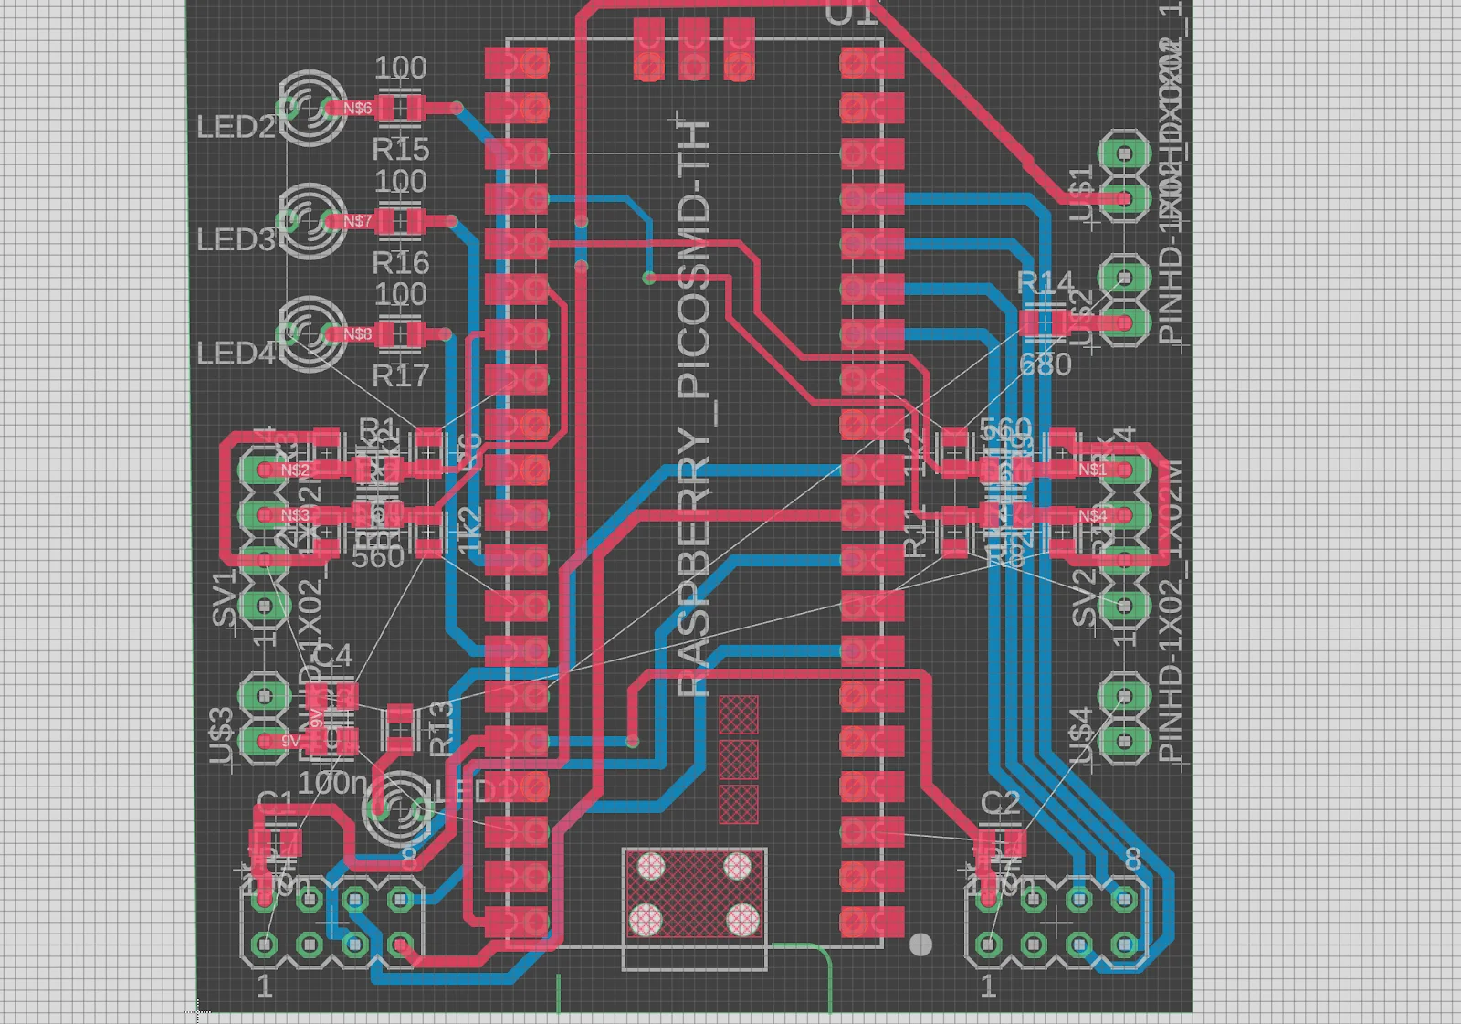Click the 100 value above R15
The height and width of the screenshot is (1024, 1461).
[401, 68]
